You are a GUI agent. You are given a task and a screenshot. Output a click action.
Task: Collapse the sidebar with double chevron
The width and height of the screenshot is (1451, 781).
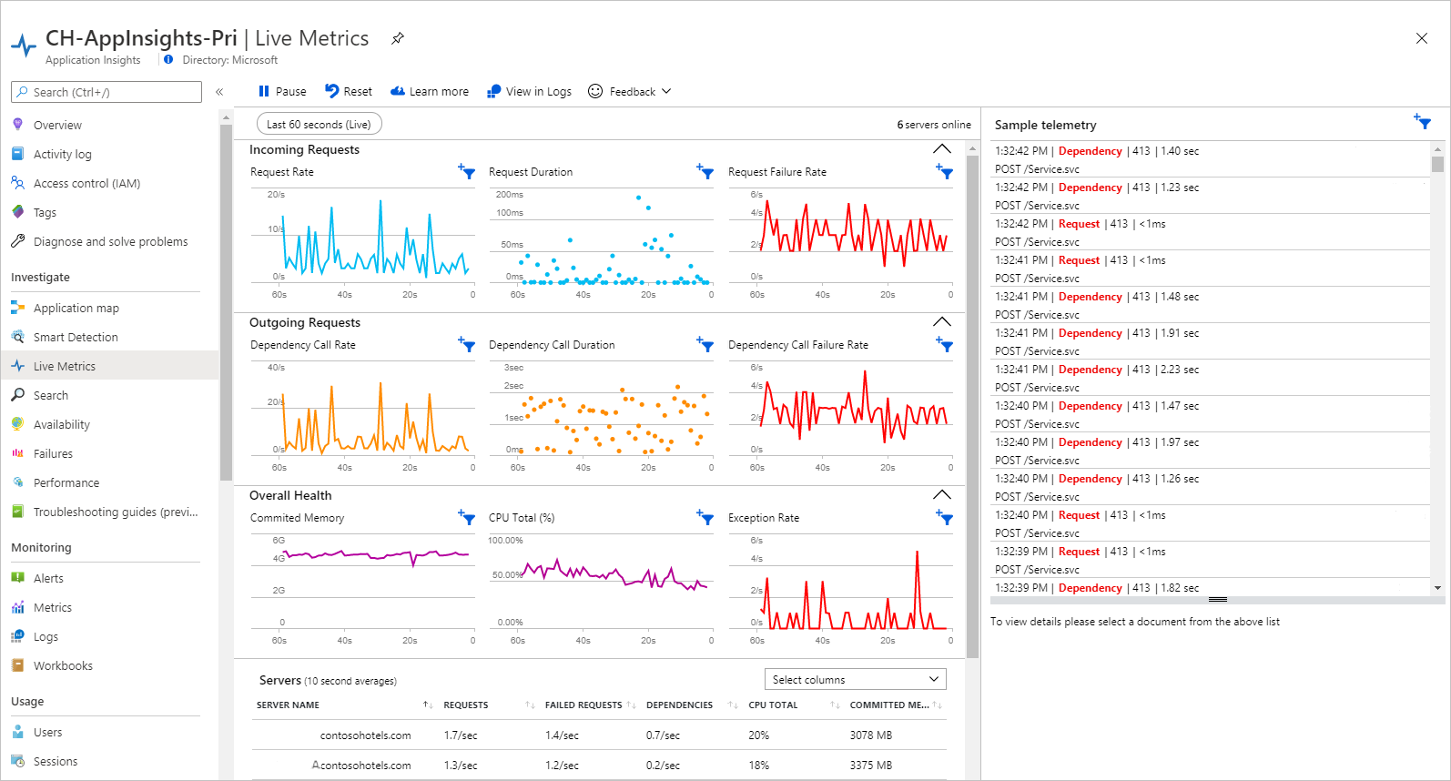[219, 92]
